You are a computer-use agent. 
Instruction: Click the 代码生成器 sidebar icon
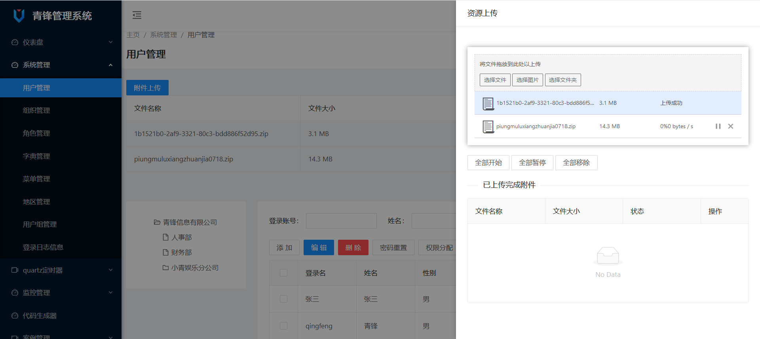(x=15, y=316)
